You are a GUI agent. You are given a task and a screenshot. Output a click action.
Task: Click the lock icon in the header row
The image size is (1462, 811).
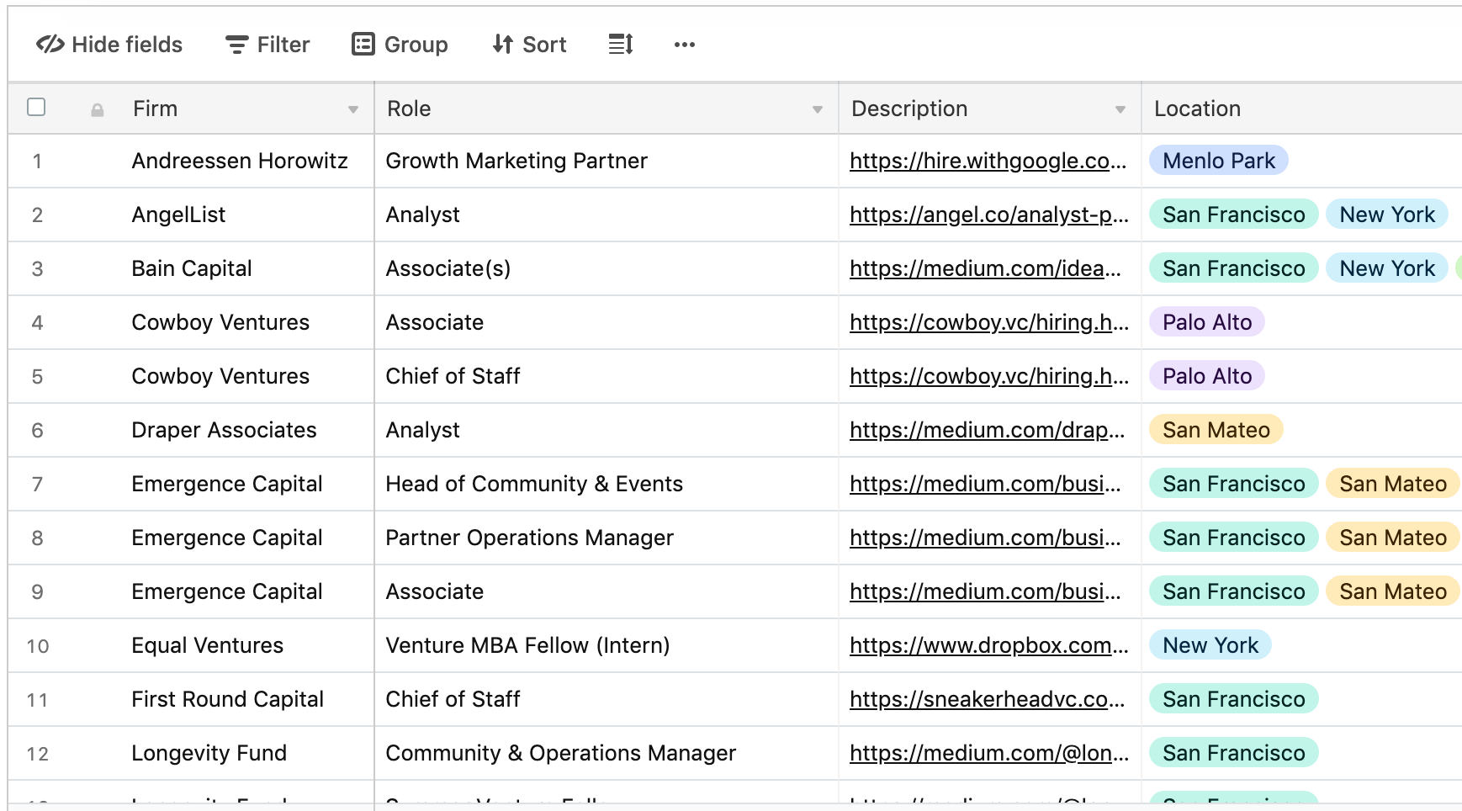(97, 109)
